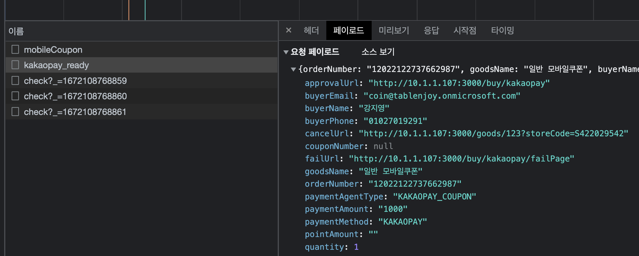Screen dimensions: 639x256
Task: Click the teal marker in the timeline overview
Action: coord(145,10)
